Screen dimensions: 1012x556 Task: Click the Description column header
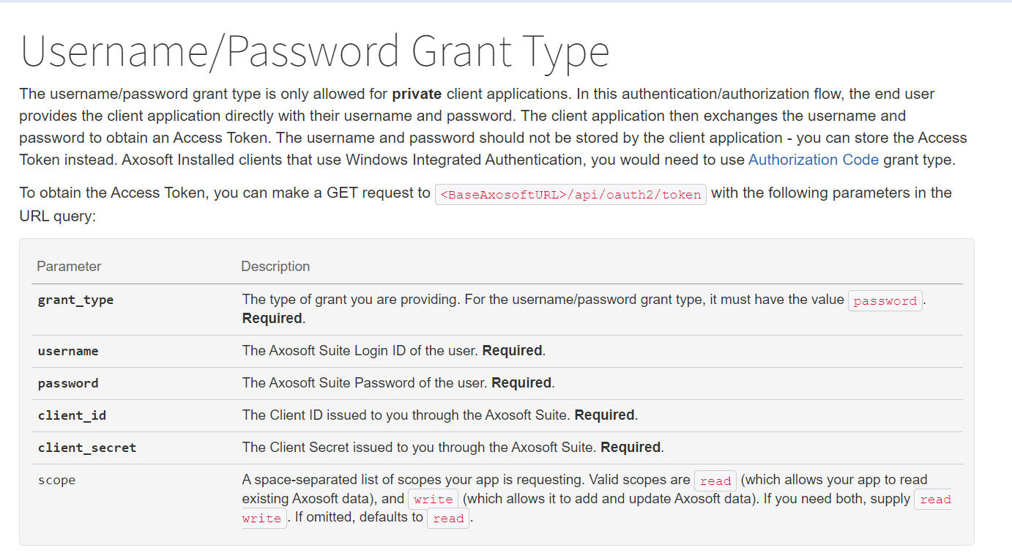pyautogui.click(x=275, y=266)
